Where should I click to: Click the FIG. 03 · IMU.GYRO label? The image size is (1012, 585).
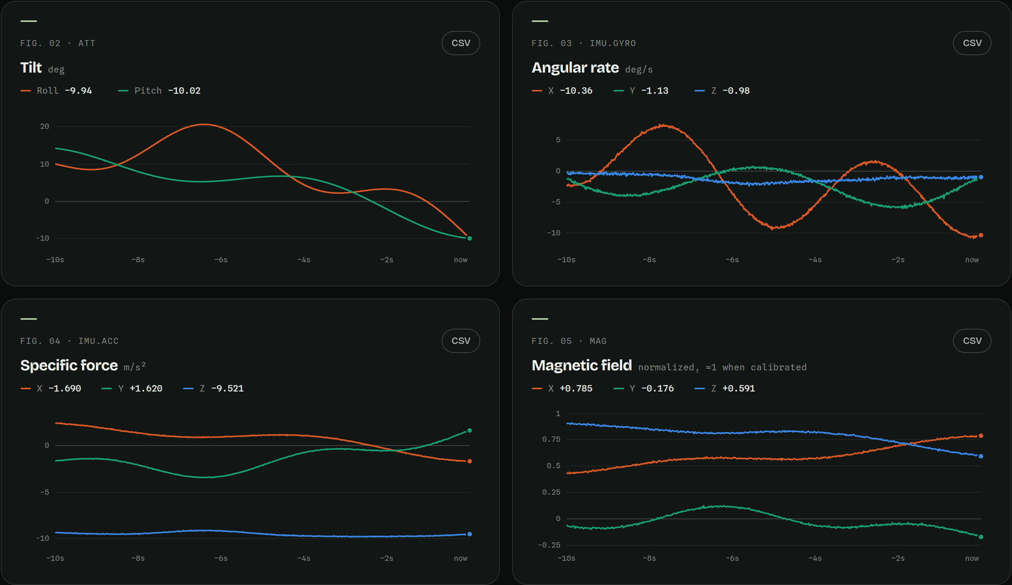click(x=584, y=44)
